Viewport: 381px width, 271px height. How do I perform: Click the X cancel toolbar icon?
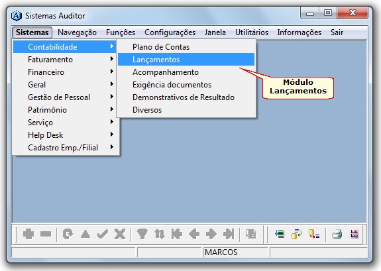pyautogui.click(x=120, y=235)
